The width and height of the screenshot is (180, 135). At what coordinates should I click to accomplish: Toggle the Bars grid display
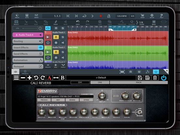coord(154,22)
